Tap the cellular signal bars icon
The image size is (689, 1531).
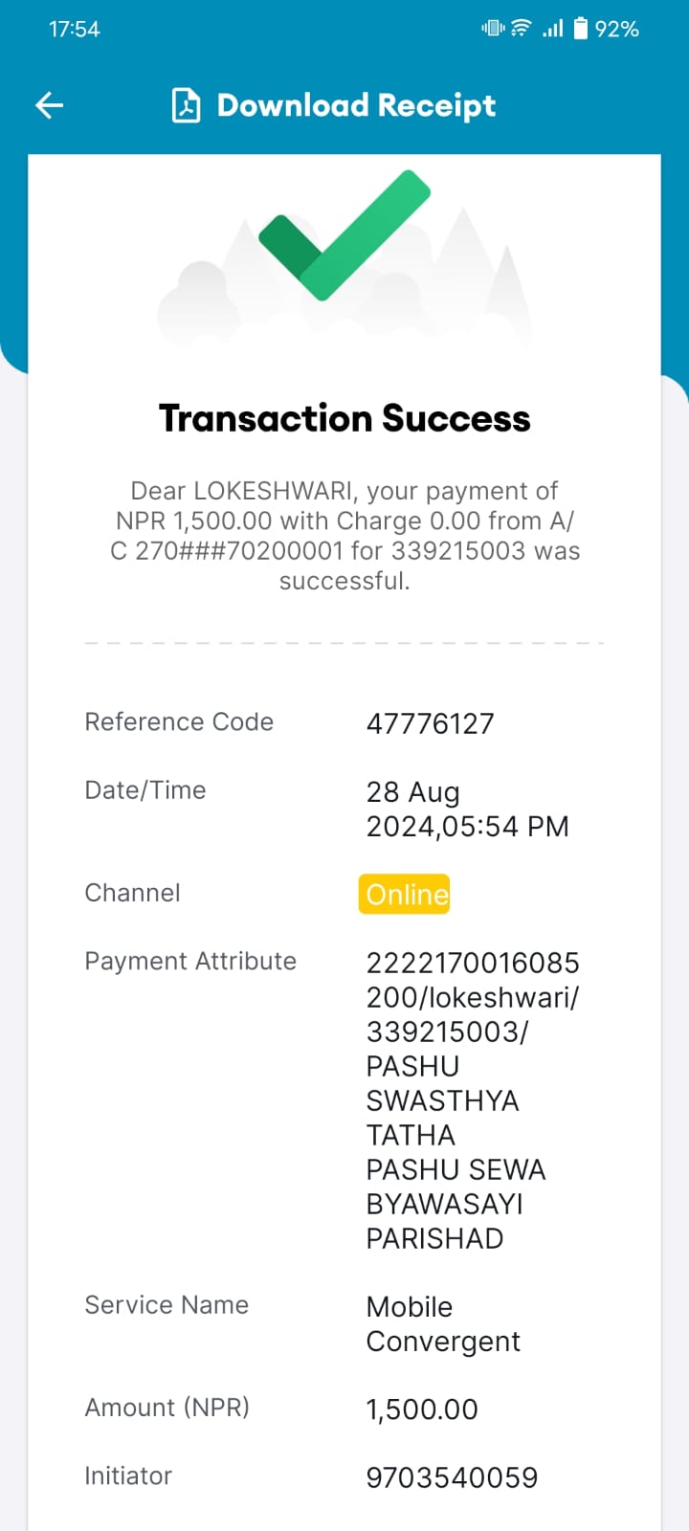click(x=553, y=29)
